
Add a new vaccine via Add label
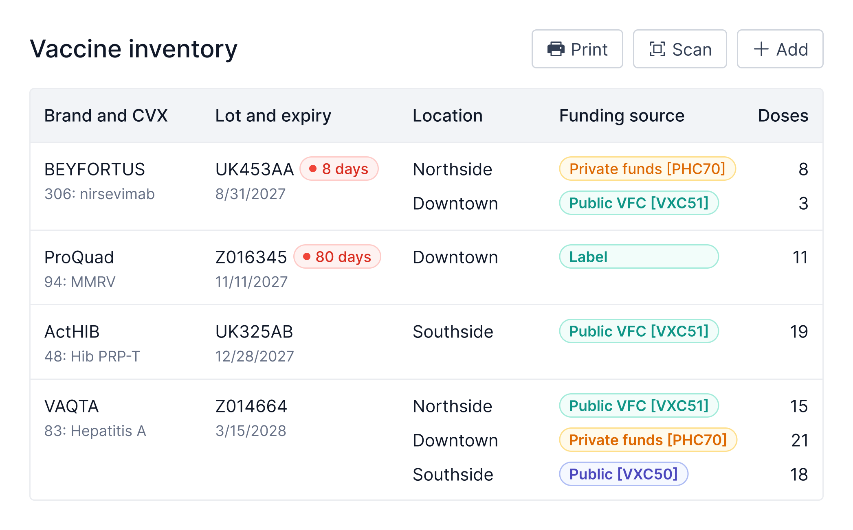792,50
